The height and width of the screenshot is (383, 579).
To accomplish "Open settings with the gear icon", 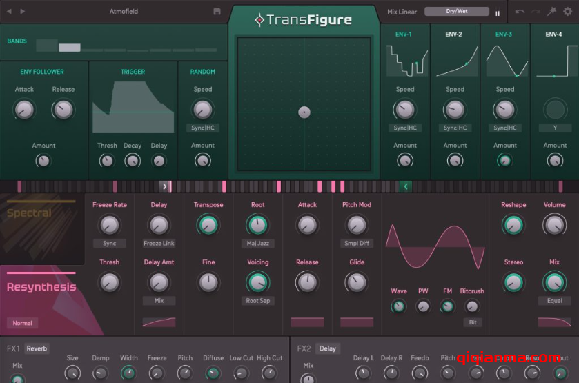I will 567,12.
